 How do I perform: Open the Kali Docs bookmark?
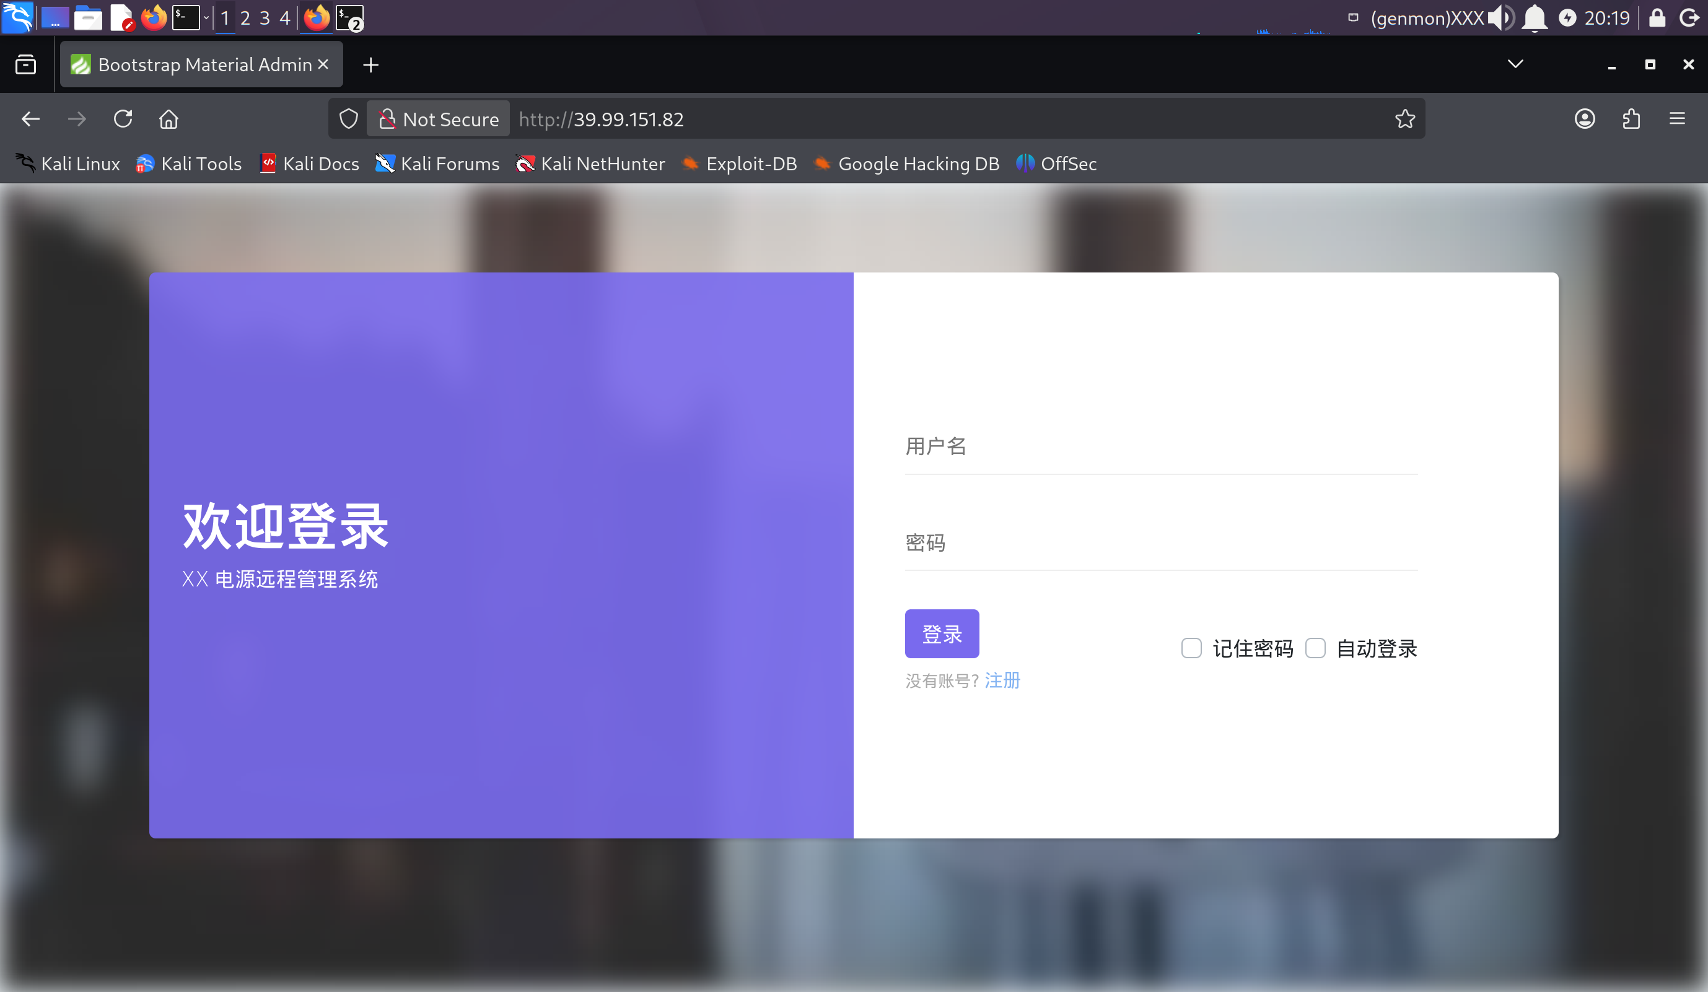(309, 164)
